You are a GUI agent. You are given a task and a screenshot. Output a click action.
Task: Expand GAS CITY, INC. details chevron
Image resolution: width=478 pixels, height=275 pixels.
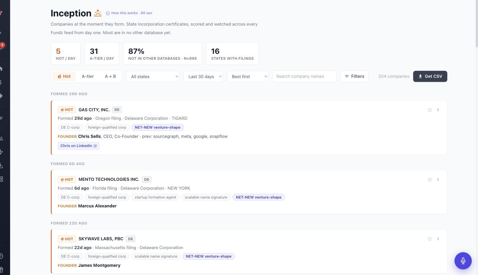coord(438,110)
